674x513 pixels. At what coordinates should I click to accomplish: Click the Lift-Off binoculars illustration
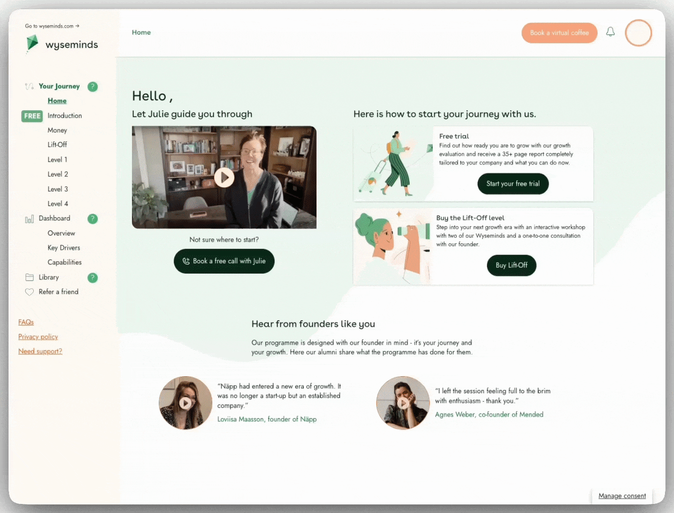click(x=392, y=247)
